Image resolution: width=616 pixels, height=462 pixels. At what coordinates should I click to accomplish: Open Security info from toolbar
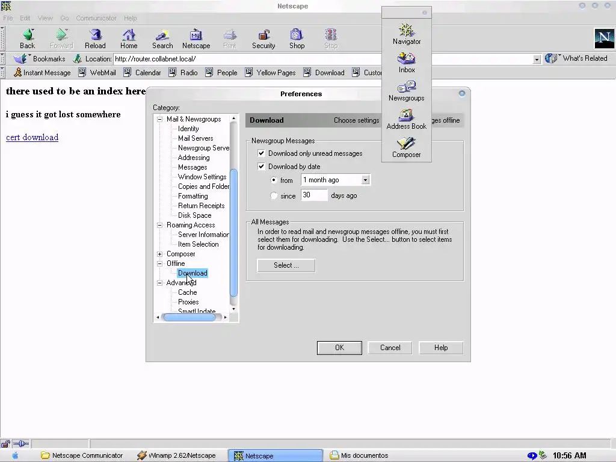click(263, 38)
